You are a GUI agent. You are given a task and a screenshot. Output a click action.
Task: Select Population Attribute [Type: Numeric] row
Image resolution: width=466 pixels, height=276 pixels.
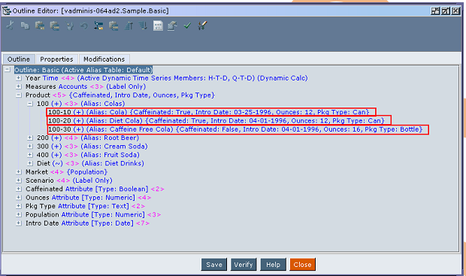pos(93,215)
